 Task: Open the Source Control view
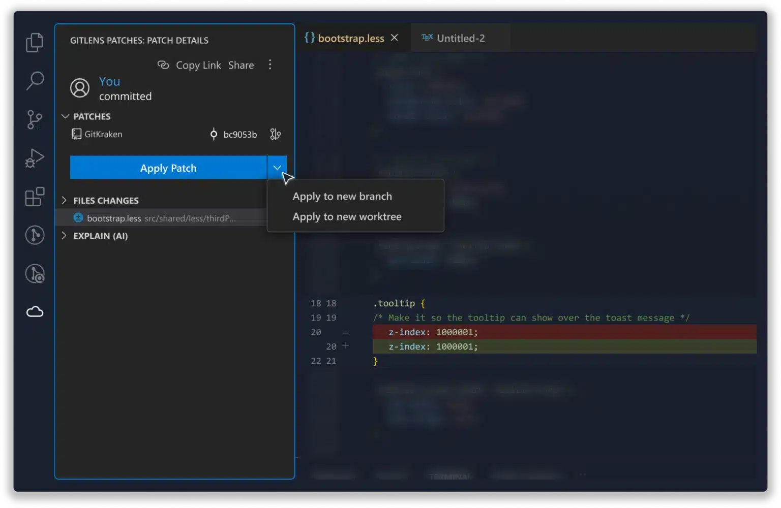pyautogui.click(x=35, y=120)
